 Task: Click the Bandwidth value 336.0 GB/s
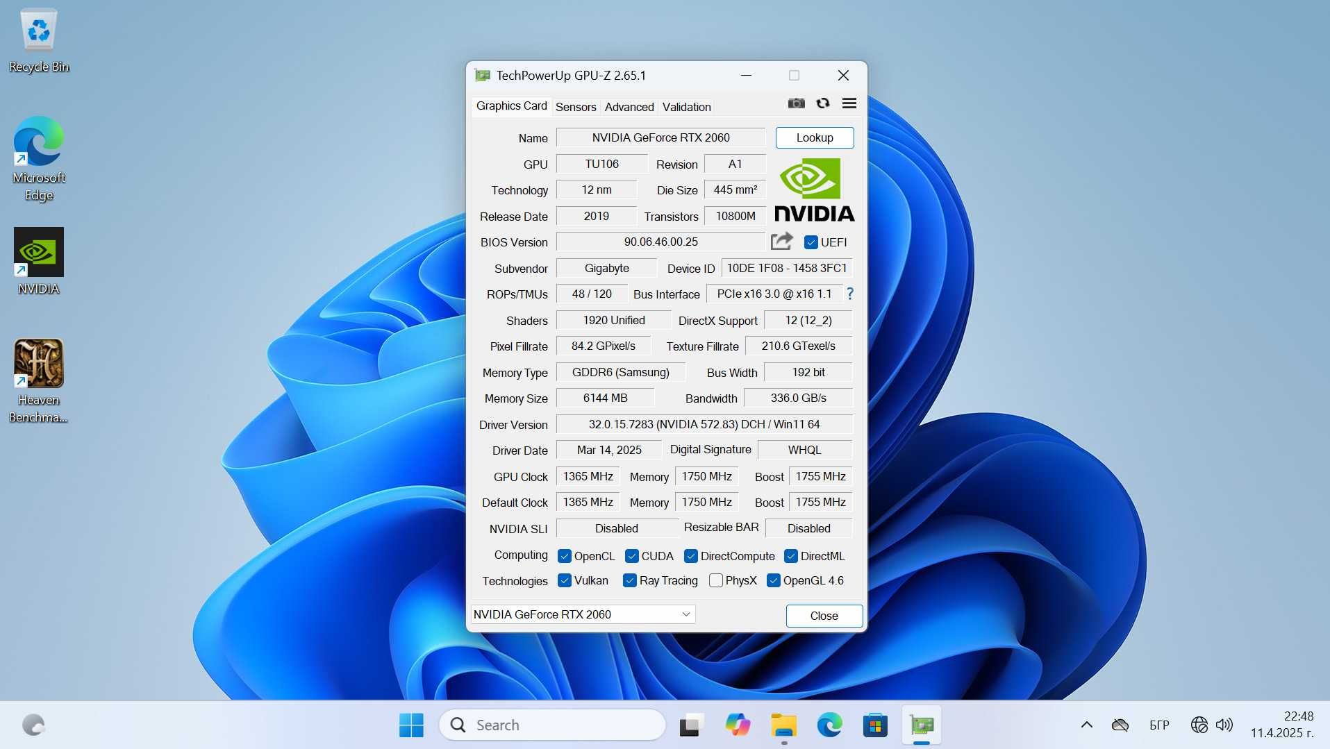pos(798,398)
